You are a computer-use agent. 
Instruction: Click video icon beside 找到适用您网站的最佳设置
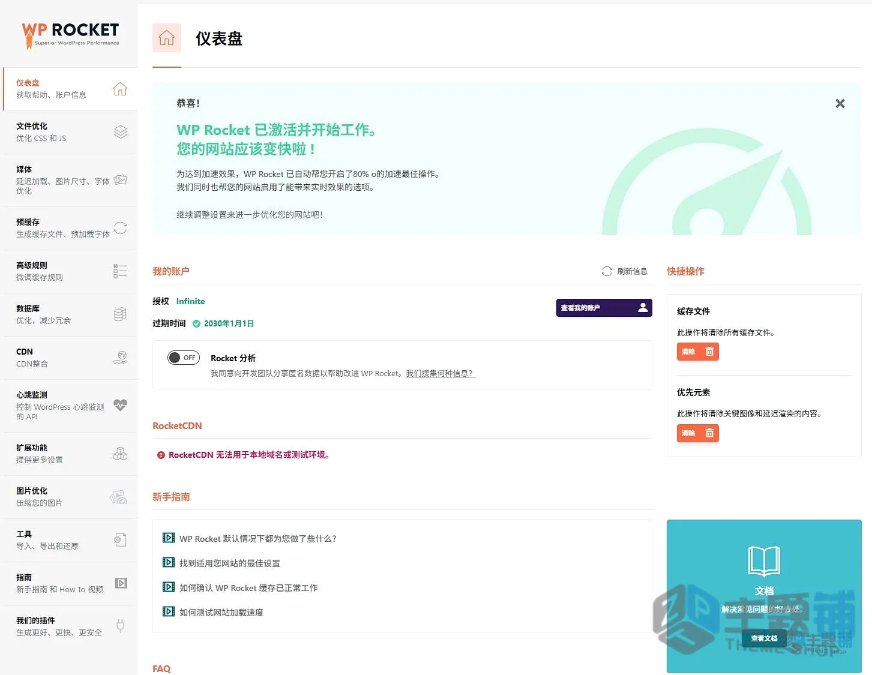169,562
